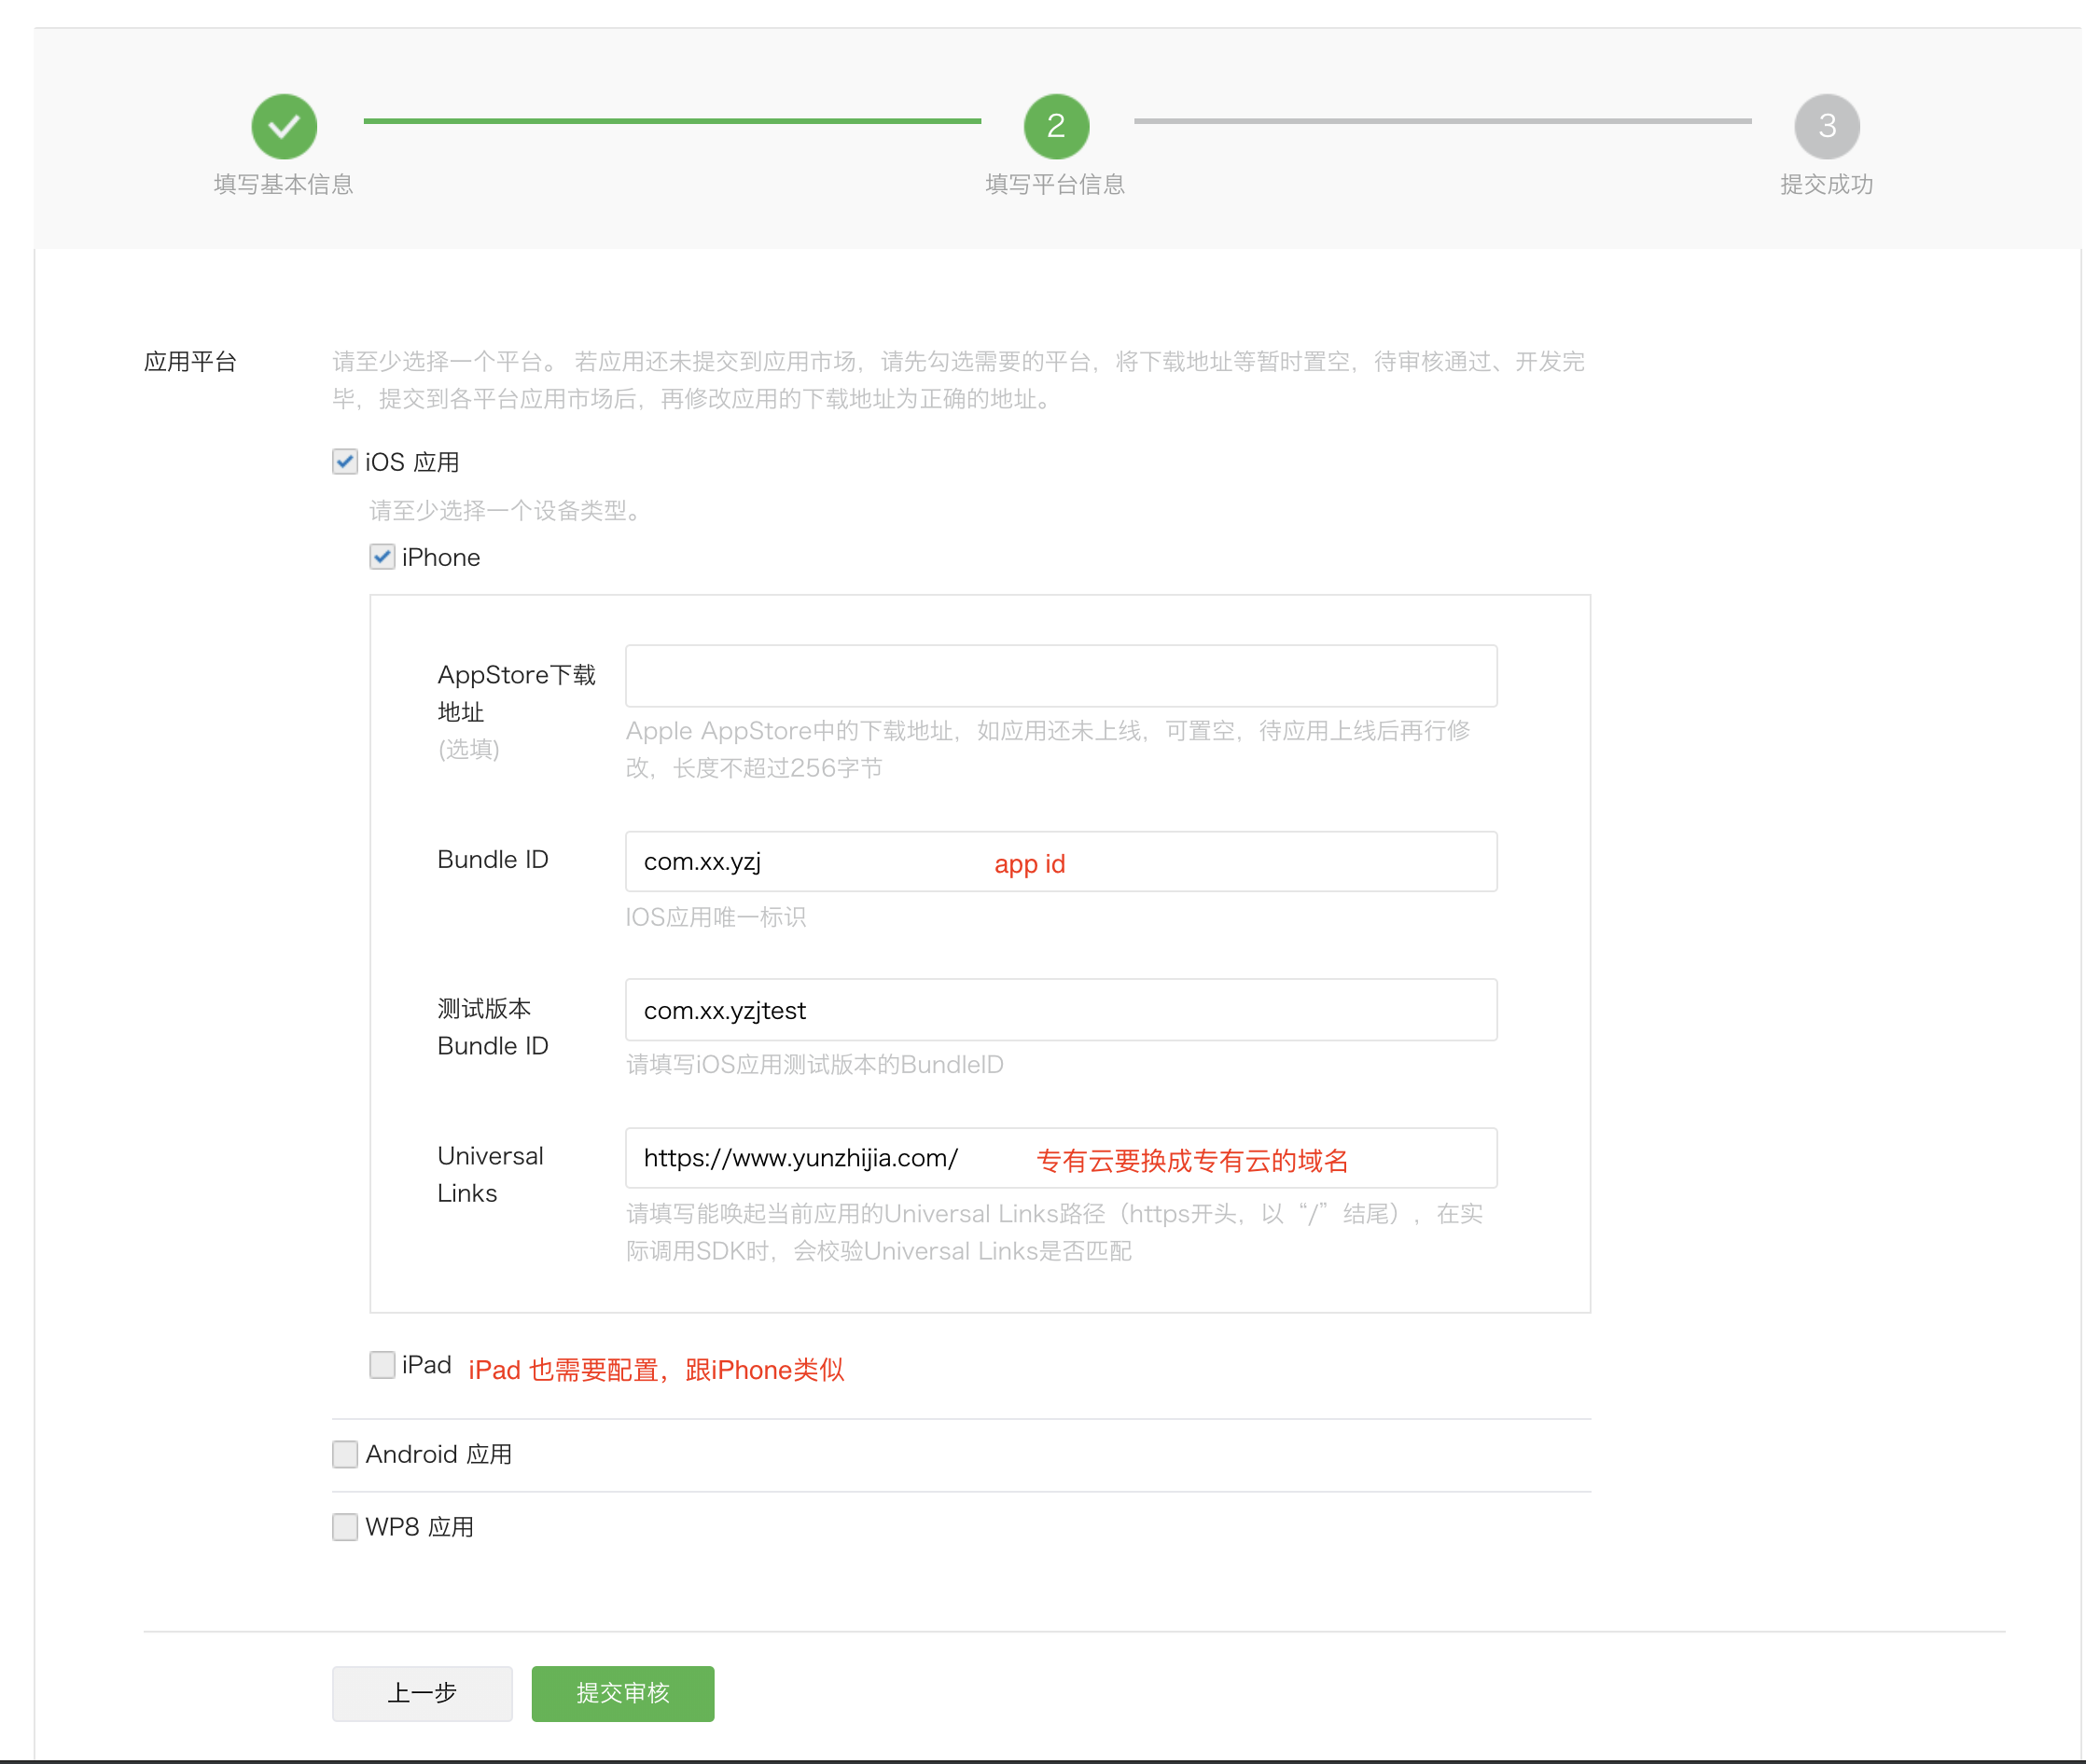Click the Bundle ID input field
The height and width of the screenshot is (1764, 2086).
coord(1061,861)
